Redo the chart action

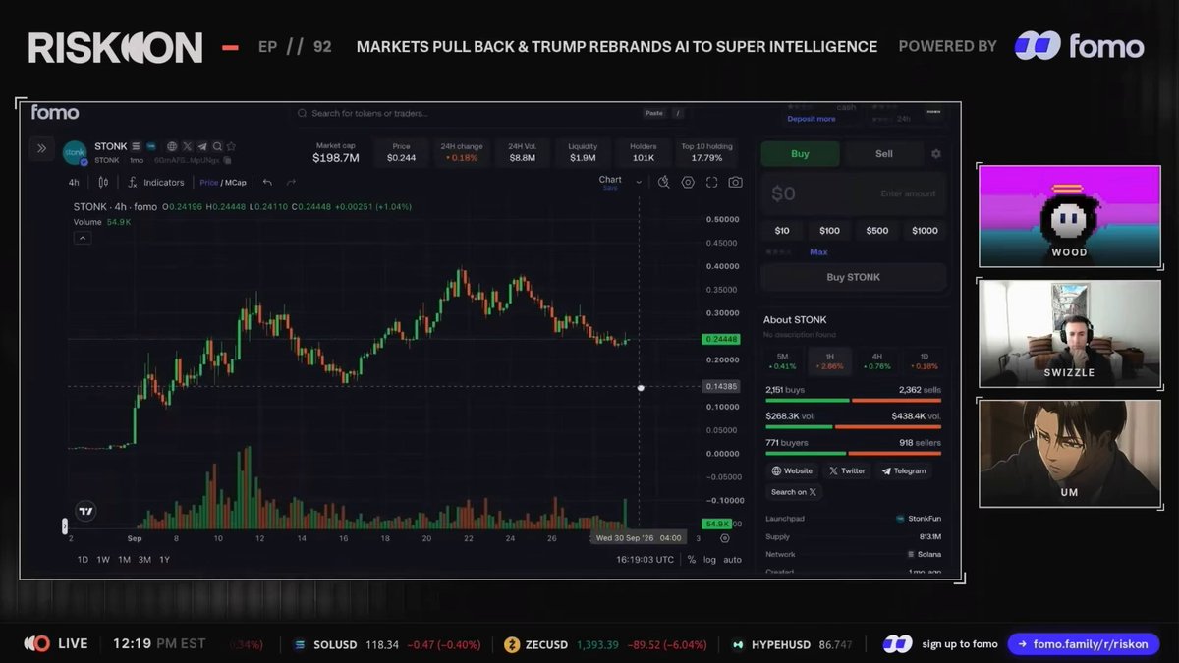pos(291,182)
